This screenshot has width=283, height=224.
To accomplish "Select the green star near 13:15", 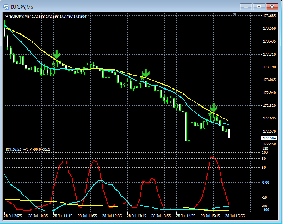I will pyautogui.click(x=142, y=78).
